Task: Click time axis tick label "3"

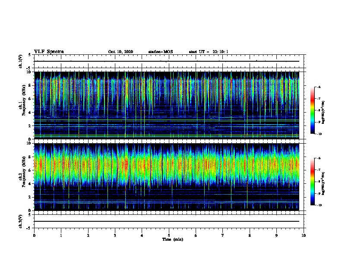Action: 115,236
